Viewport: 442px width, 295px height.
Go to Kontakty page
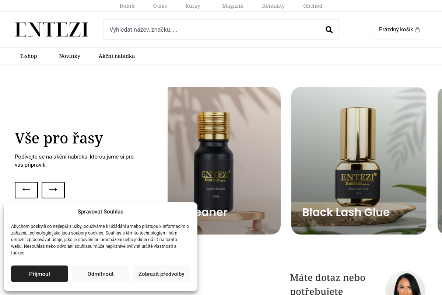coord(273,6)
